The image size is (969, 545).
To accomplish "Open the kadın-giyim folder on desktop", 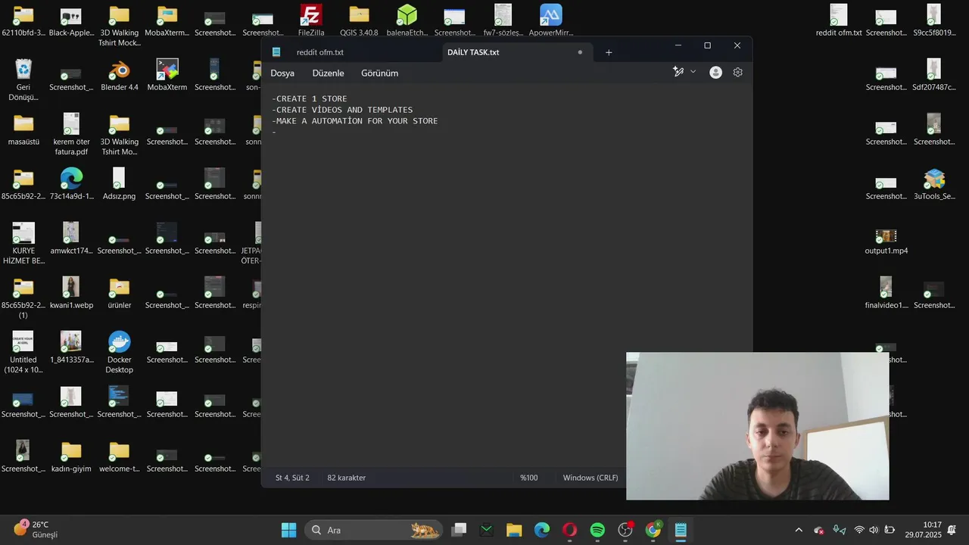I will (x=71, y=456).
